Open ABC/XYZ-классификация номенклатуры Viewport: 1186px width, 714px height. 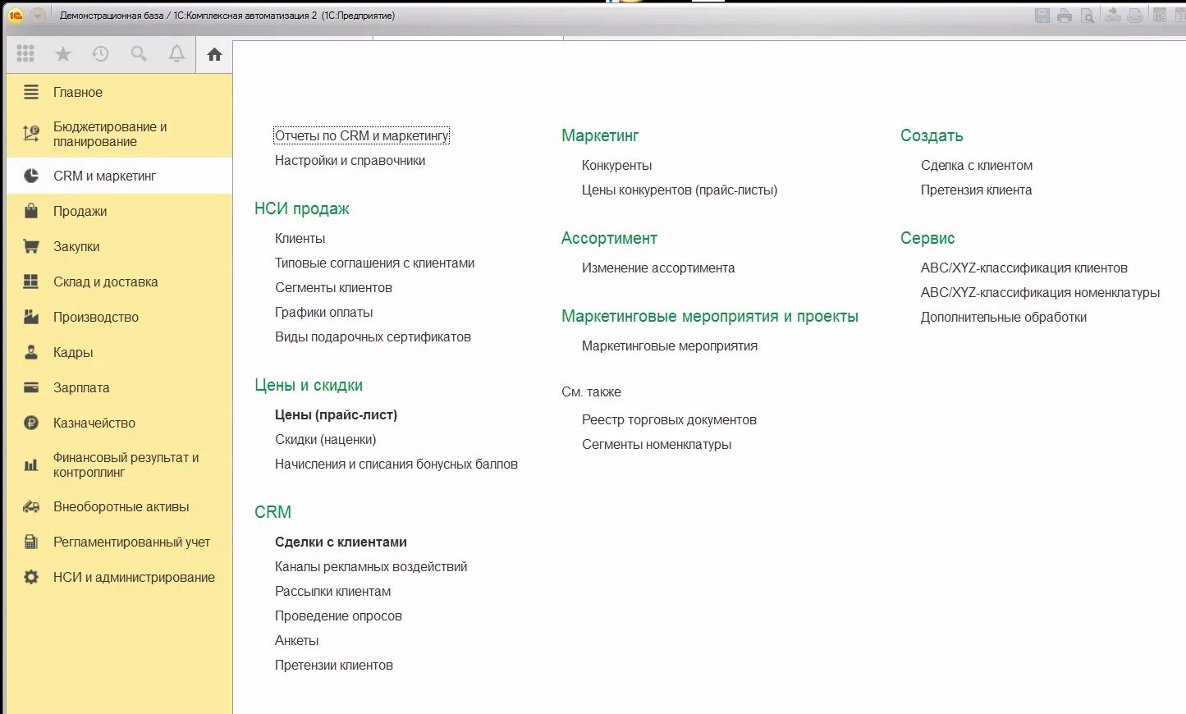point(1040,292)
